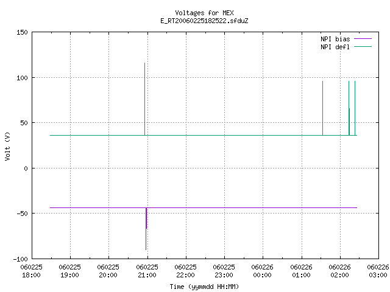The image size is (390, 292).
Task: Click the 'NPI bias' legend label
Action: coord(335,39)
